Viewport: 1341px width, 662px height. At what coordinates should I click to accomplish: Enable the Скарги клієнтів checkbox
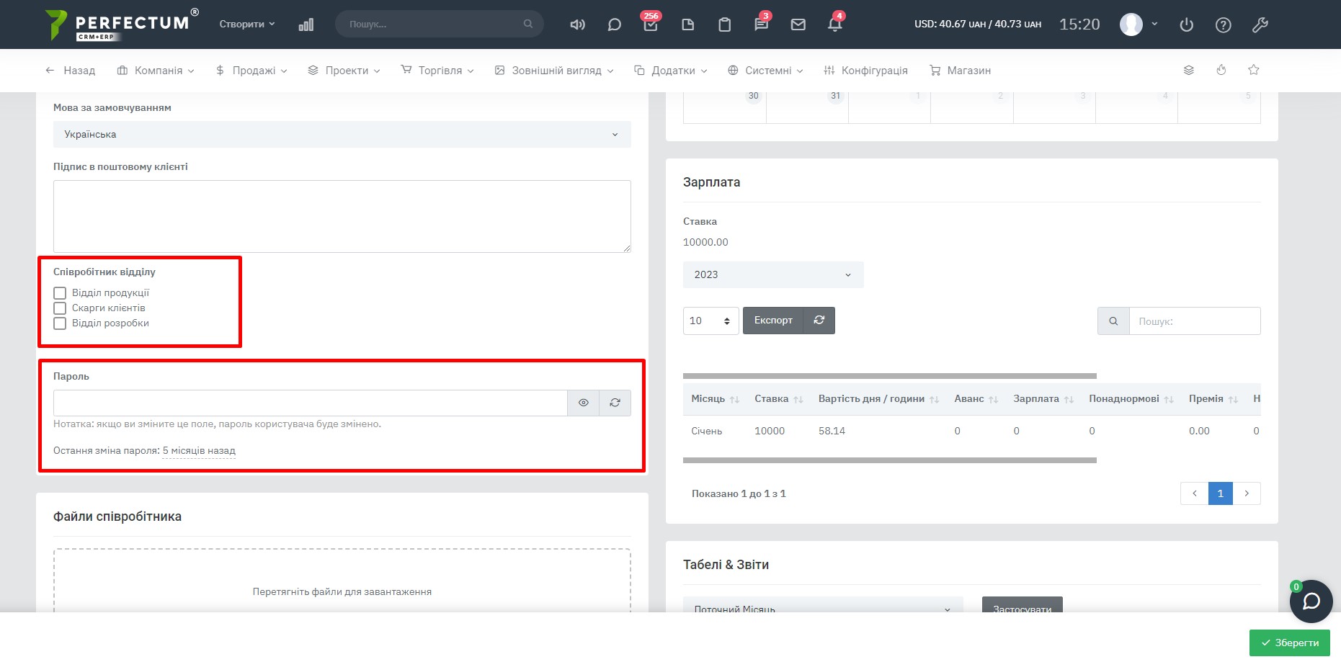click(60, 308)
